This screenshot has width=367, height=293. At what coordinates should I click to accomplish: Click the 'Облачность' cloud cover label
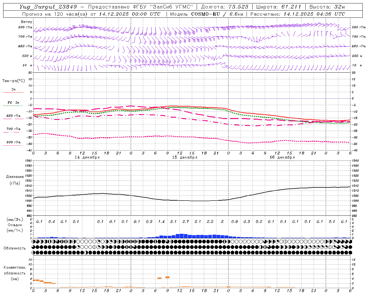15,248
